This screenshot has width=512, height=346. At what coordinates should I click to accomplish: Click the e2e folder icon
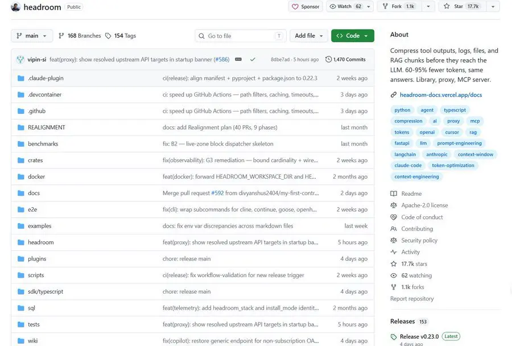[21, 209]
